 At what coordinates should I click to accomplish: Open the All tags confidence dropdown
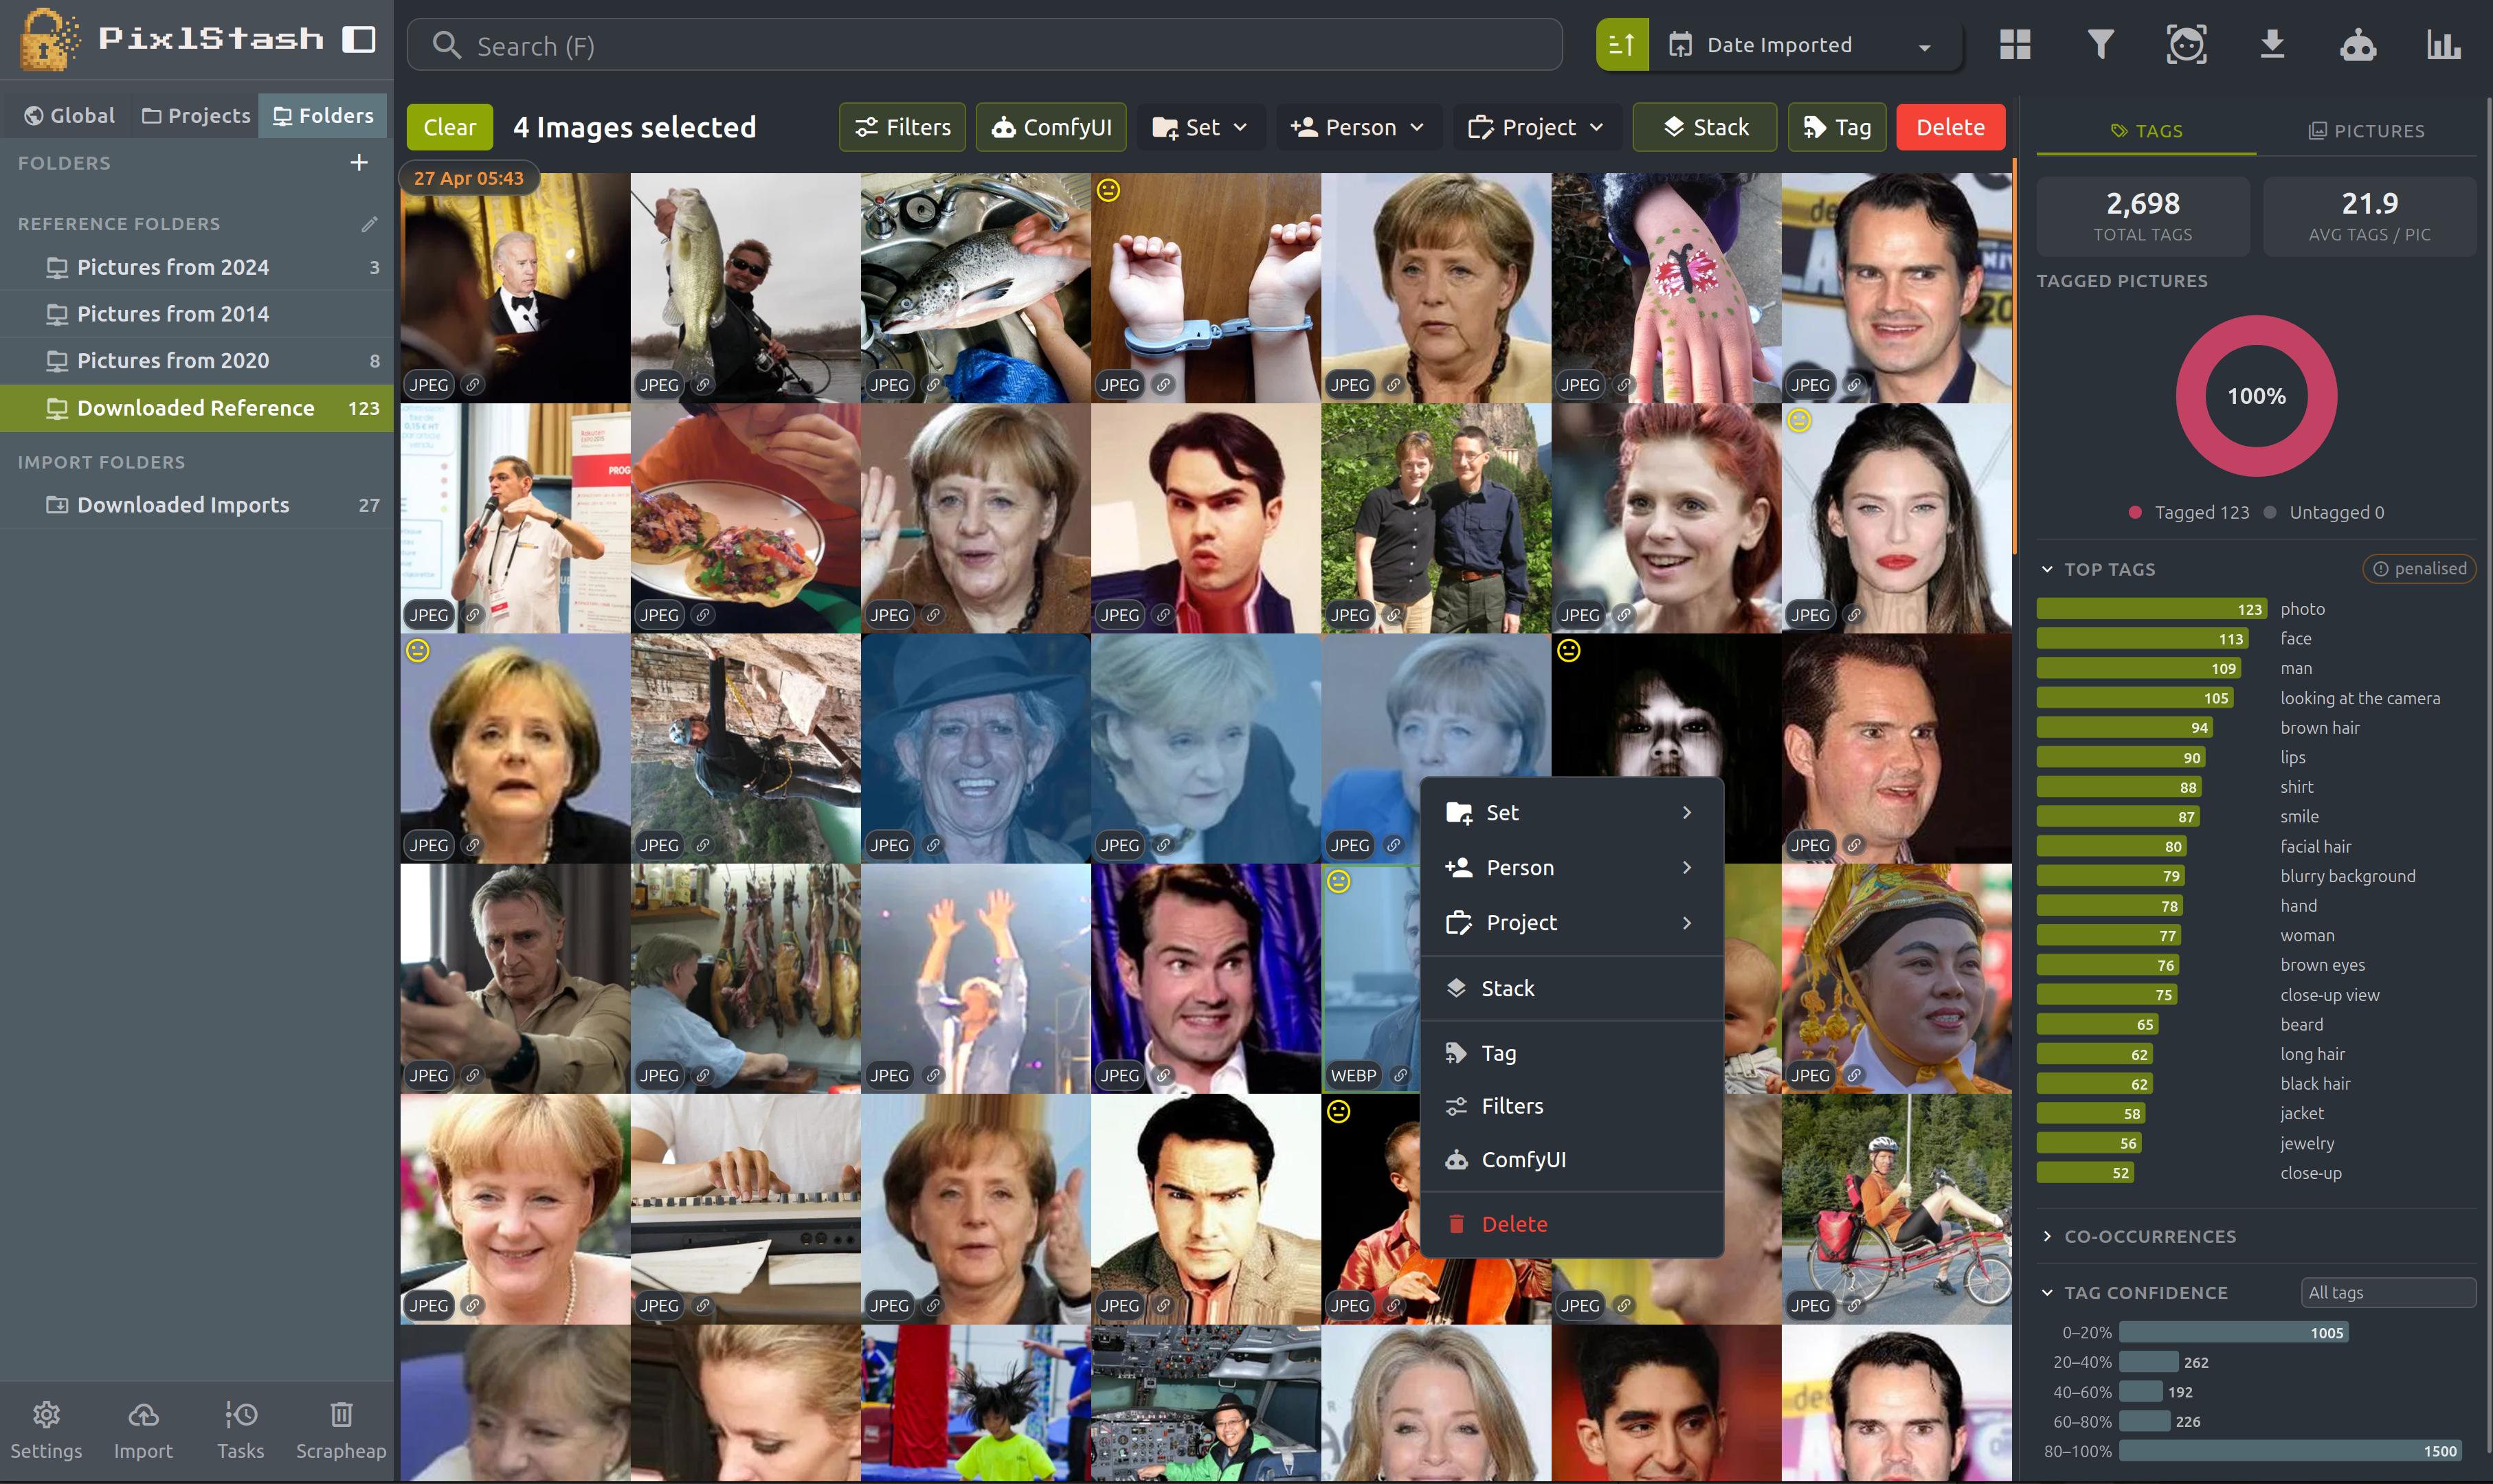point(2387,1293)
